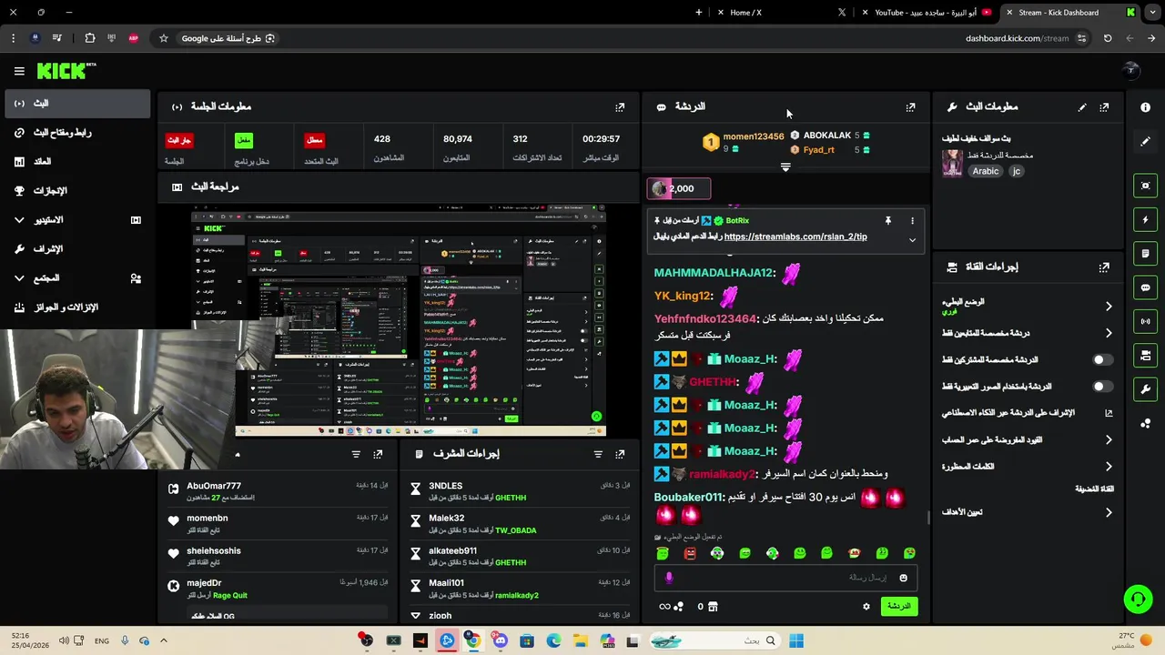Click the green chat send button
Image resolution: width=1165 pixels, height=655 pixels.
899,607
